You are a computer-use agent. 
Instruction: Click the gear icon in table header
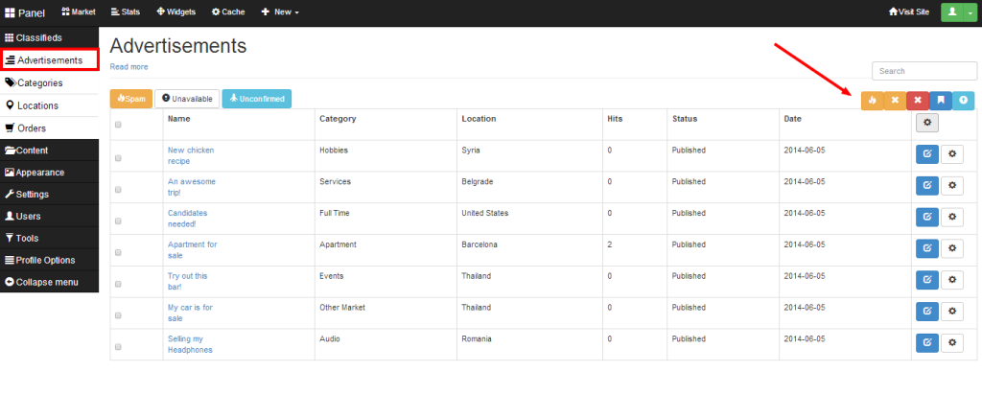[927, 123]
